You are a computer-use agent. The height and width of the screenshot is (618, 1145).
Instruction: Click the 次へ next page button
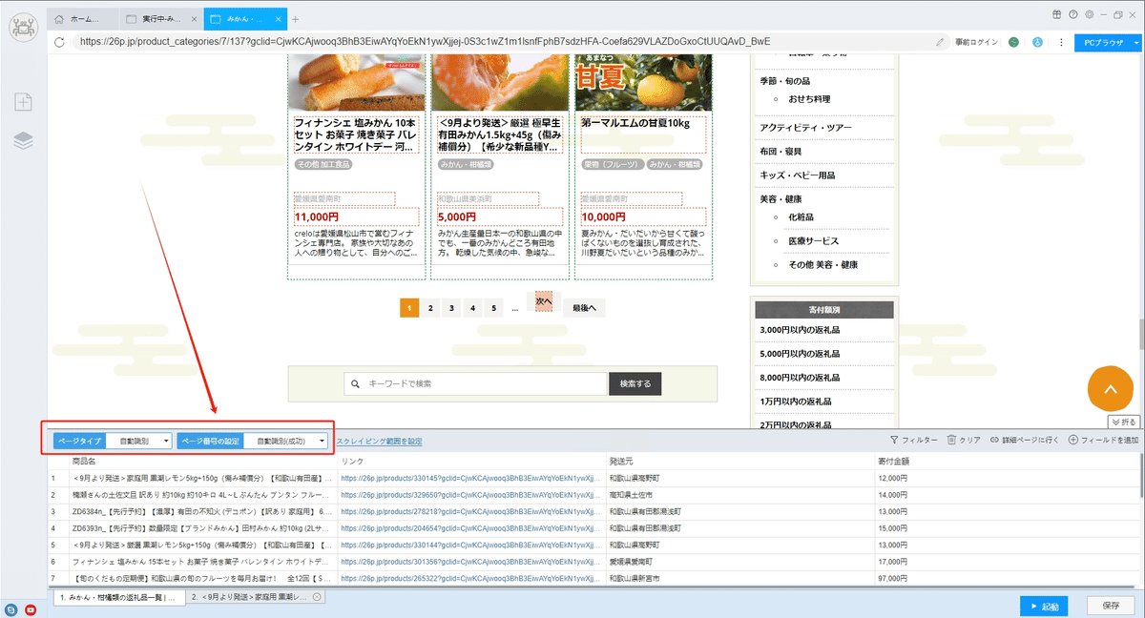click(x=543, y=299)
